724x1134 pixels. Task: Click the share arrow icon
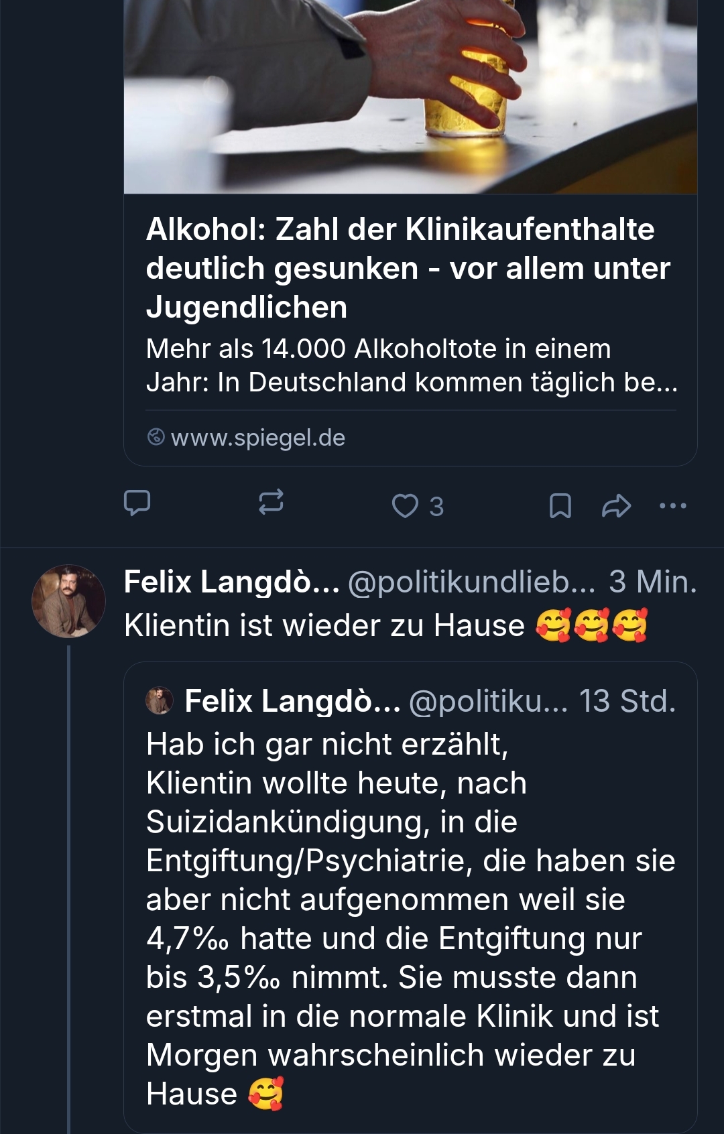click(616, 506)
